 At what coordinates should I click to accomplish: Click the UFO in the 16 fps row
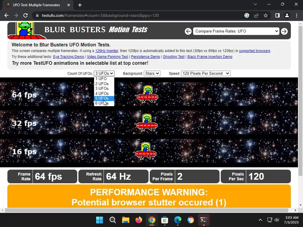pyautogui.click(x=146, y=151)
